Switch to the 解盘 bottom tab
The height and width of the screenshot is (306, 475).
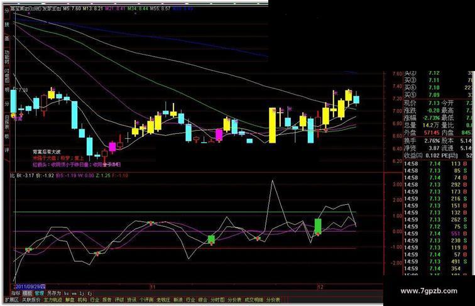click(x=70, y=300)
